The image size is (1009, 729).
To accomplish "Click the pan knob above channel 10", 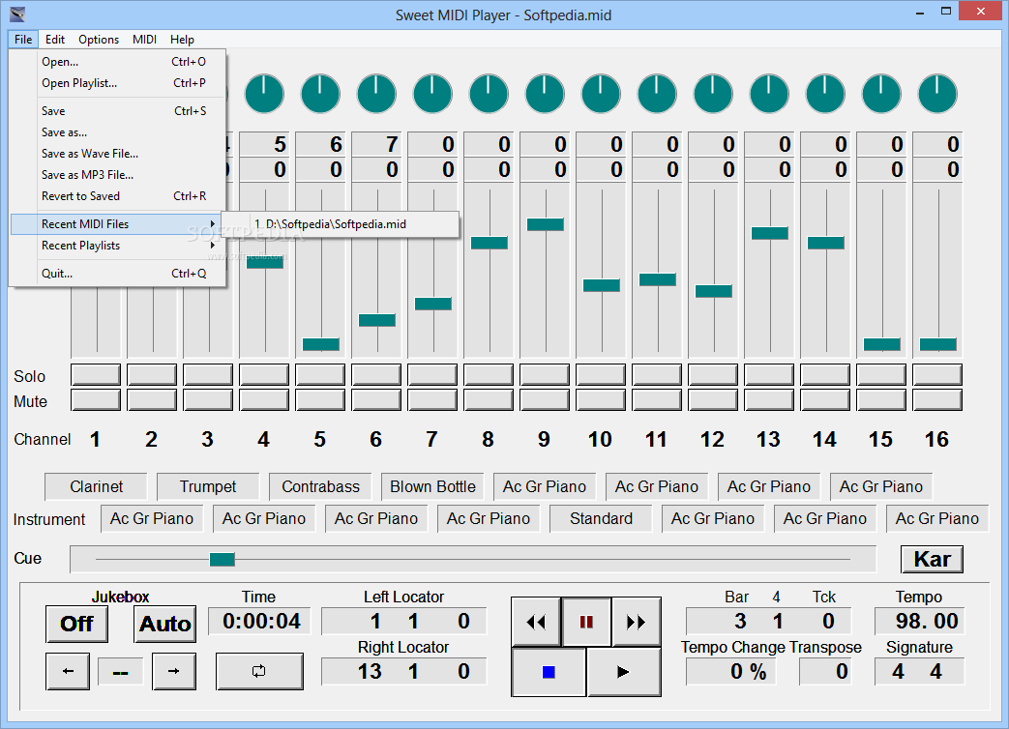I will [x=601, y=94].
